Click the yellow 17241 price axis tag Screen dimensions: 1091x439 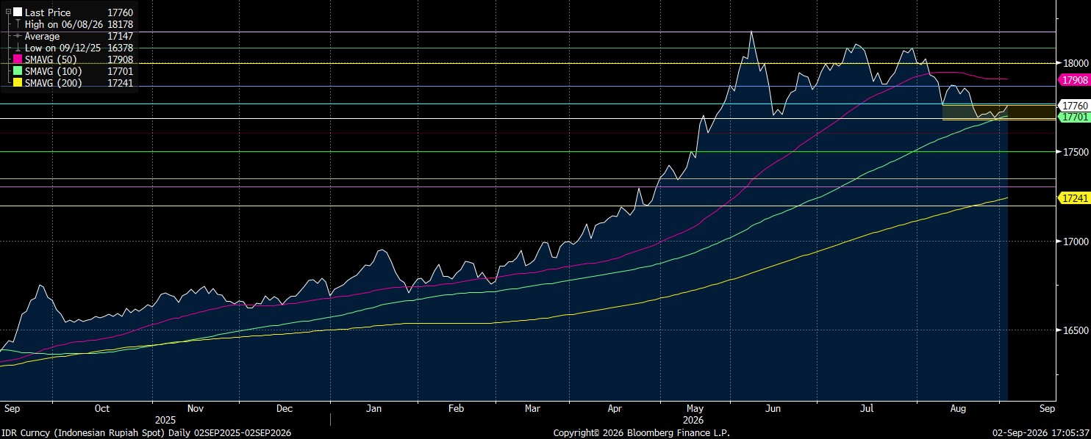tap(1074, 198)
